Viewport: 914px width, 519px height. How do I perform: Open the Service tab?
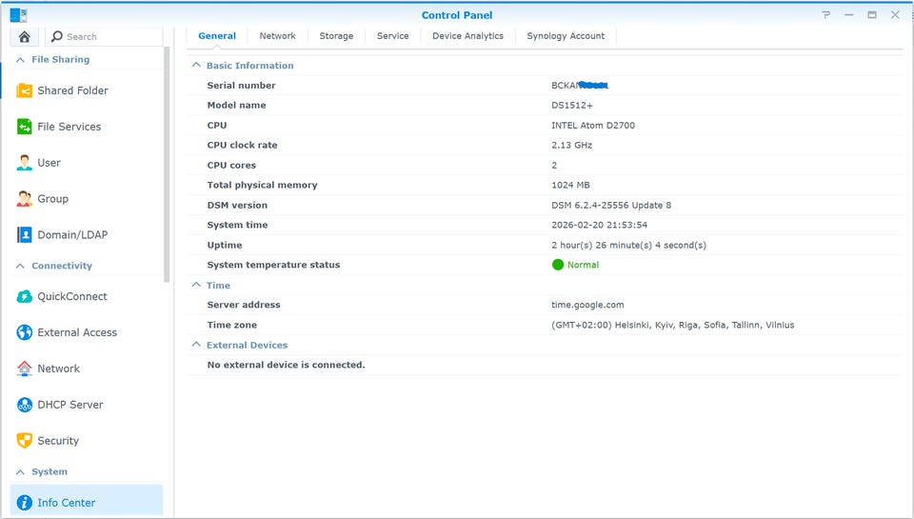[x=393, y=35]
